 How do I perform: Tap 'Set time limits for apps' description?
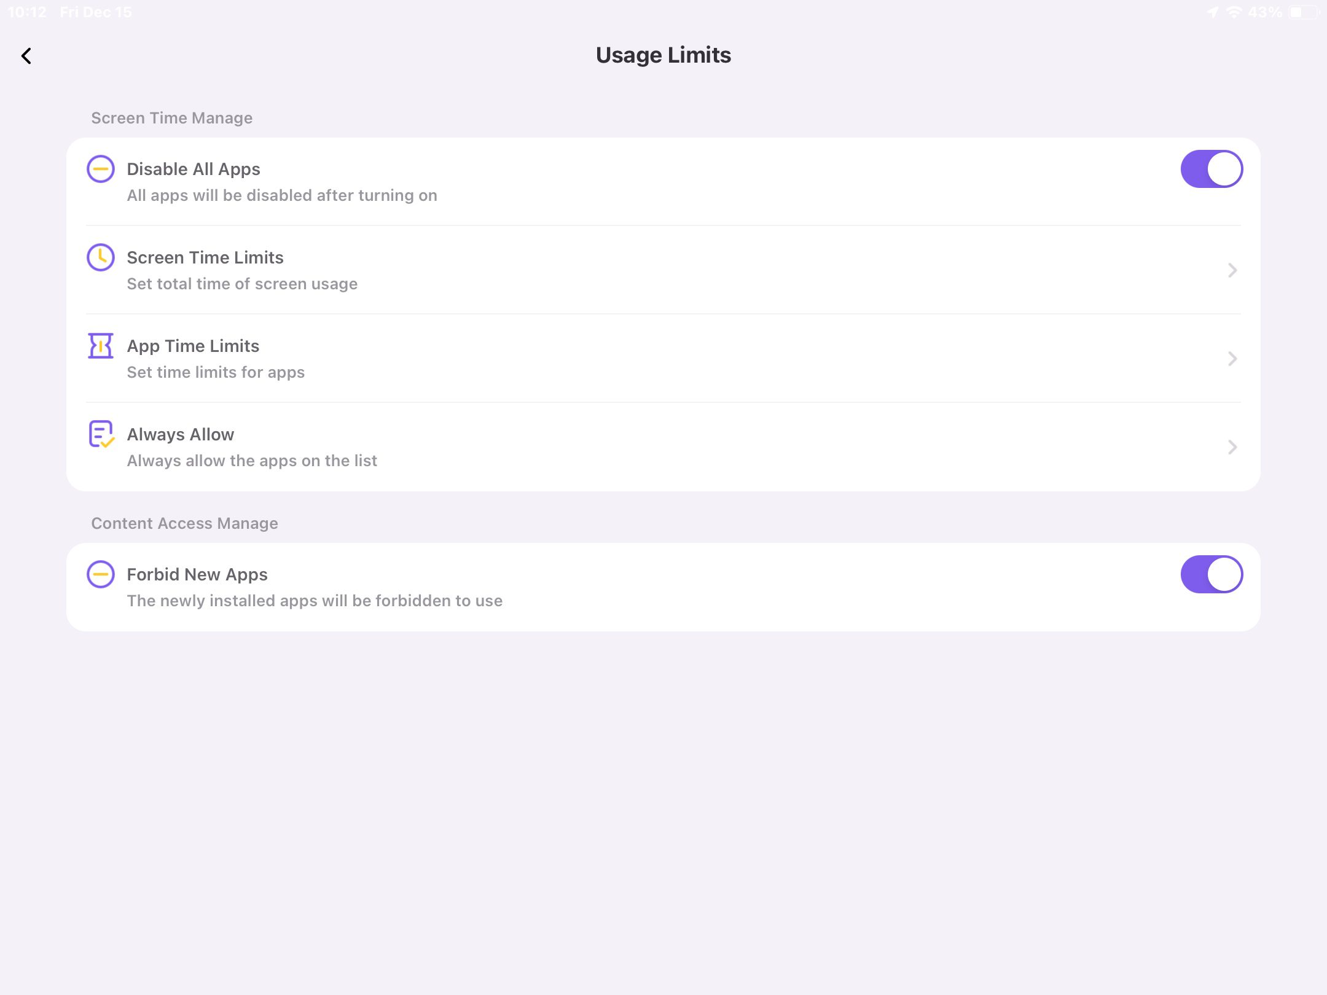point(216,372)
